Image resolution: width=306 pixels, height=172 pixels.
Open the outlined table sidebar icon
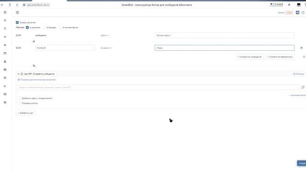click(x=5, y=78)
